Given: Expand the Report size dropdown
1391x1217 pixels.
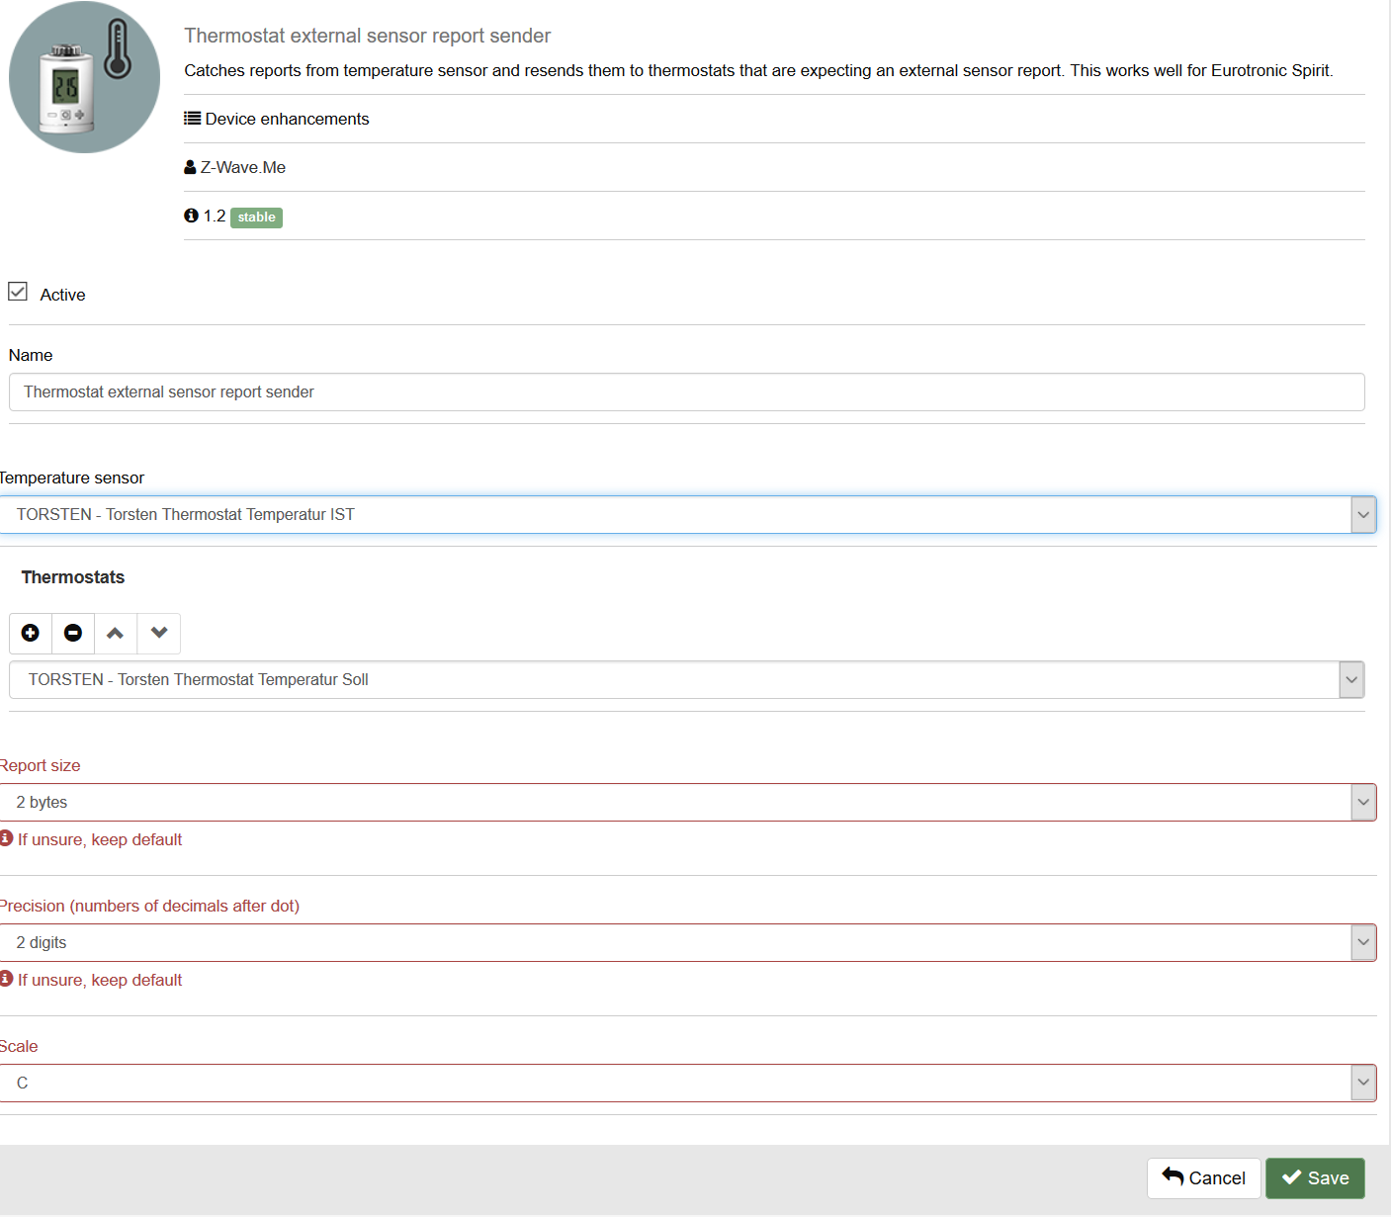Looking at the screenshot, I should (x=686, y=802).
